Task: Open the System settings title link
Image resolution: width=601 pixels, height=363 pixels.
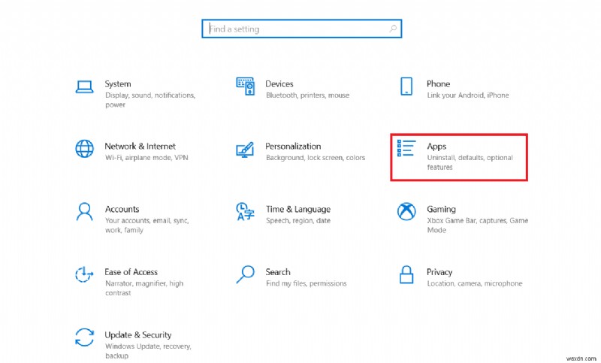Action: pyautogui.click(x=118, y=84)
